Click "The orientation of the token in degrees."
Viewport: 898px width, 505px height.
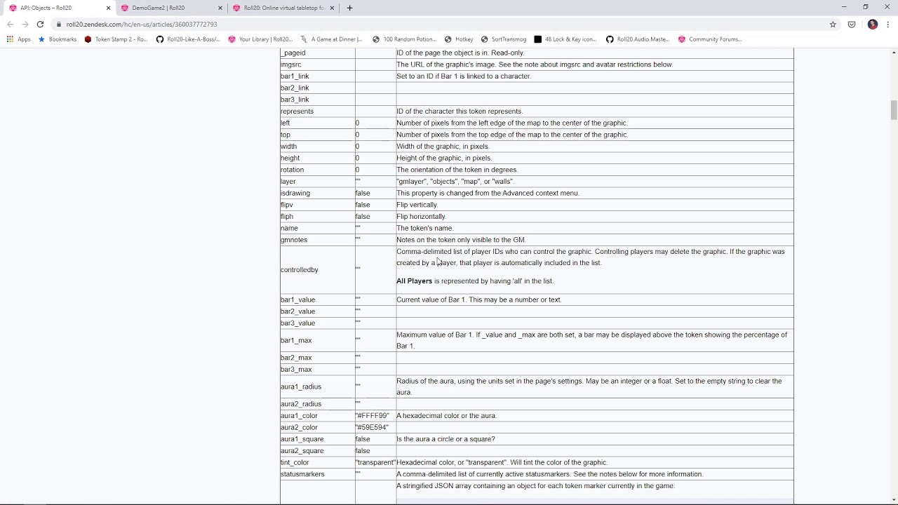457,170
